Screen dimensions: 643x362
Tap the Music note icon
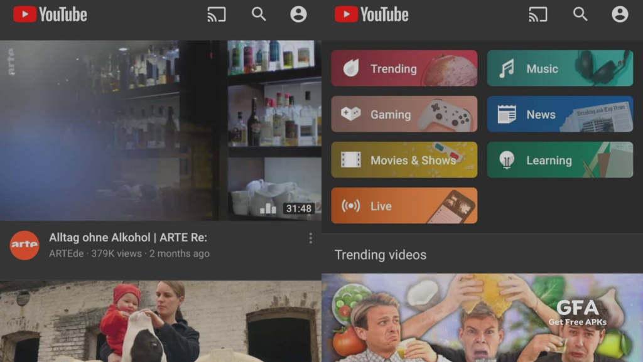(507, 68)
